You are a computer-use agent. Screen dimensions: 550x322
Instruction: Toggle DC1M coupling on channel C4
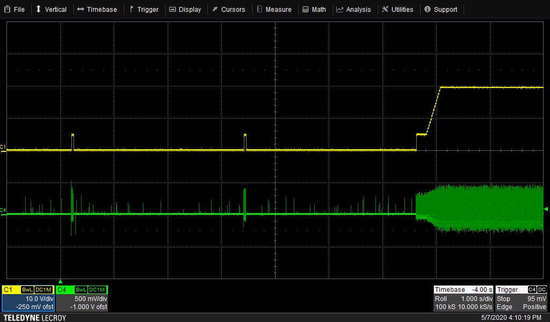[x=97, y=289]
